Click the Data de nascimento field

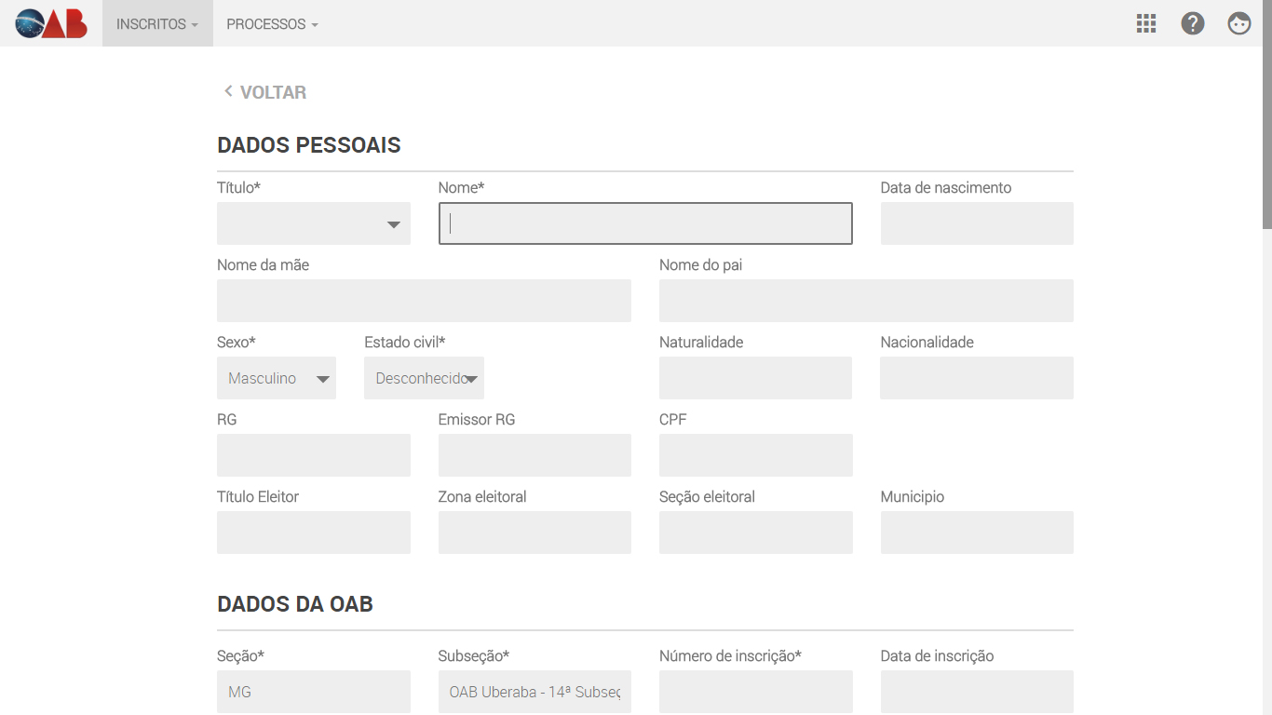(977, 223)
